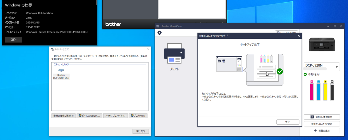Click the Windows Feature Experience Pack text
This screenshot has width=348, height=140.
[x=57, y=32]
